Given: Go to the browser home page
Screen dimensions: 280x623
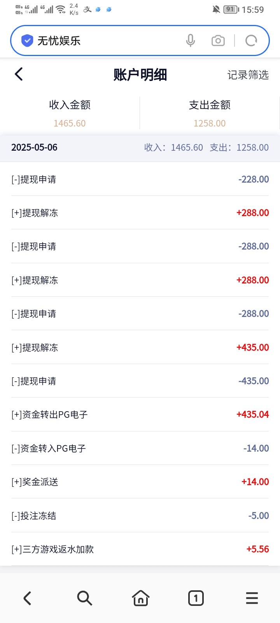Looking at the screenshot, I should point(140,598).
